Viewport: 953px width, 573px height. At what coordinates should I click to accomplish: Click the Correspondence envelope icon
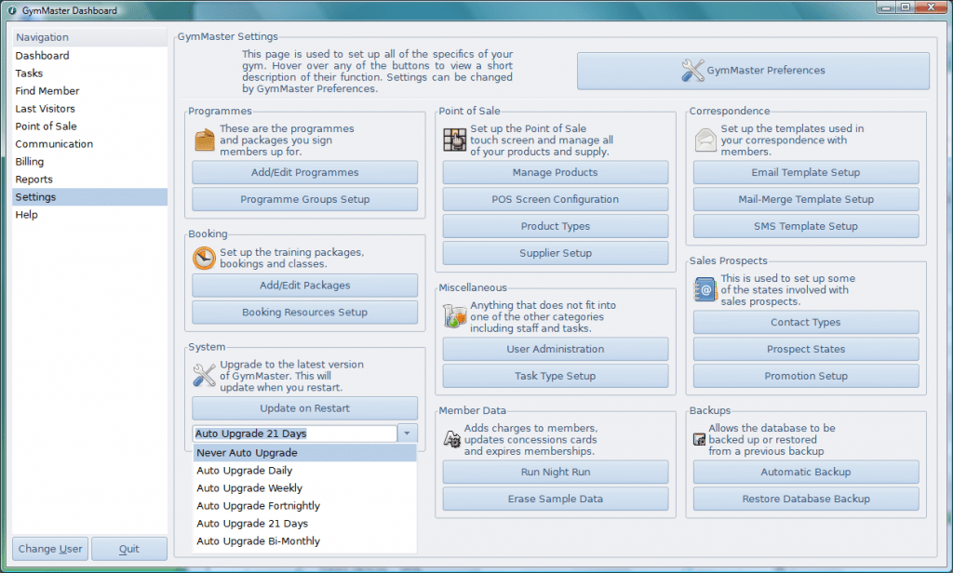(x=705, y=140)
